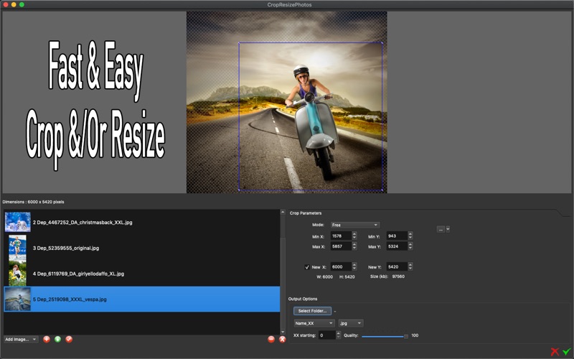
Task: Open the Mode dropdown showing Free
Action: (354, 225)
